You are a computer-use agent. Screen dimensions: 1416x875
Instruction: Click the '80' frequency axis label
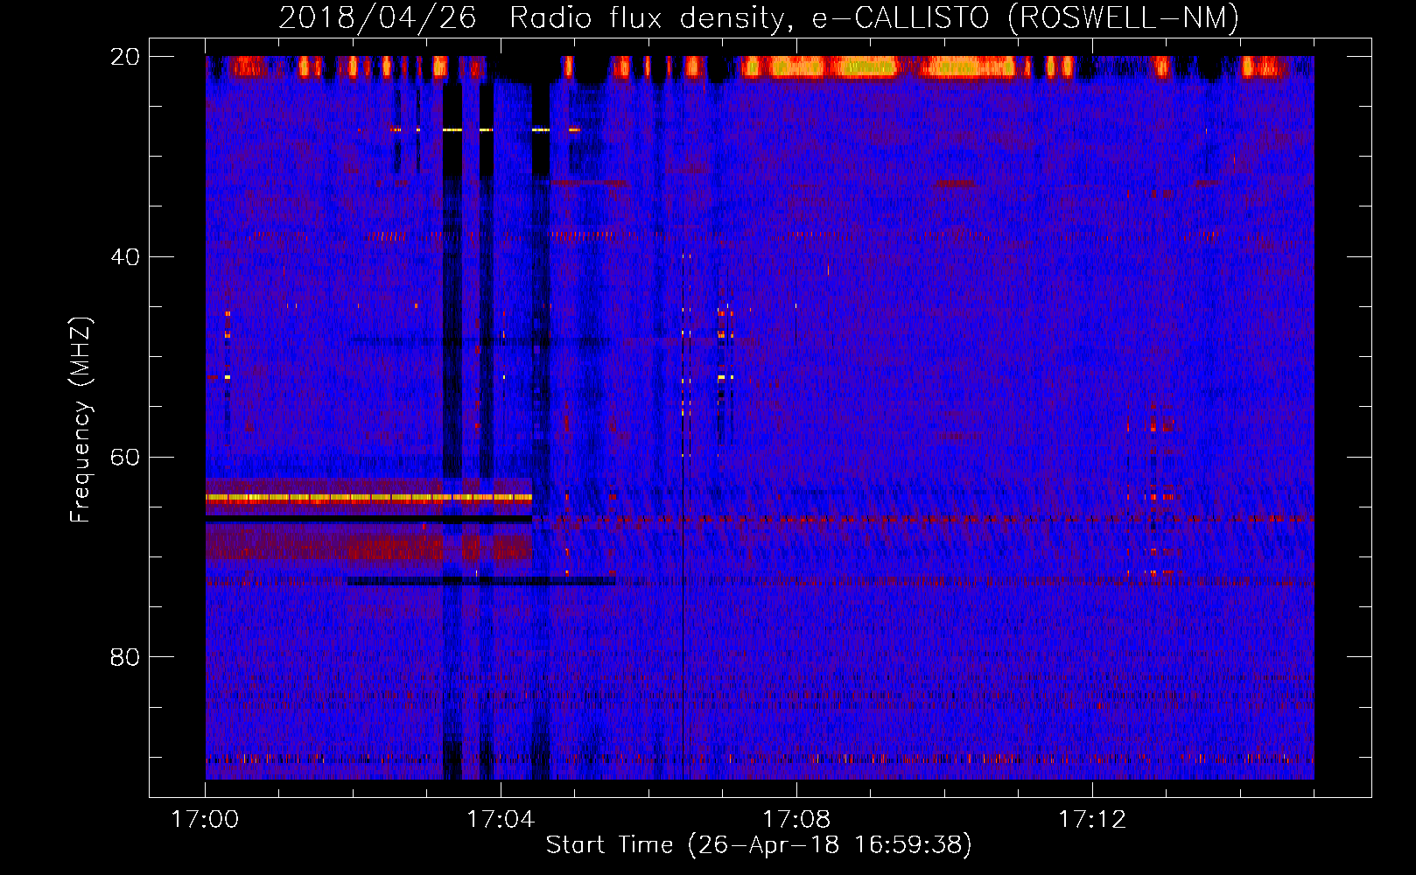tap(125, 657)
